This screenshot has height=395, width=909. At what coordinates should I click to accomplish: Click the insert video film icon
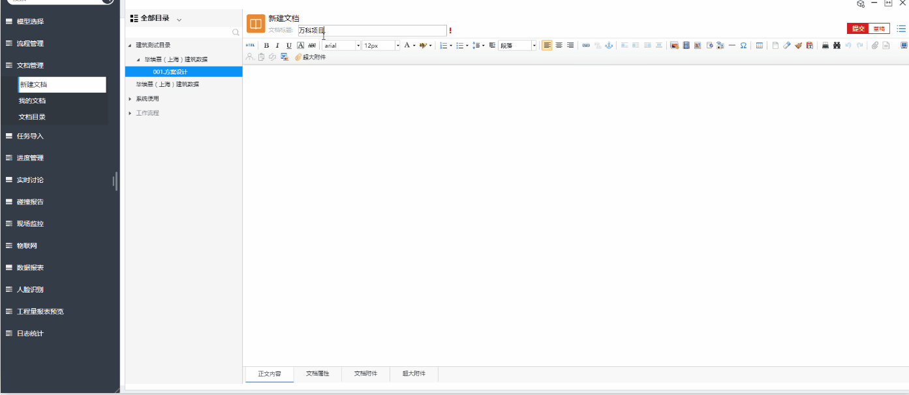686,46
